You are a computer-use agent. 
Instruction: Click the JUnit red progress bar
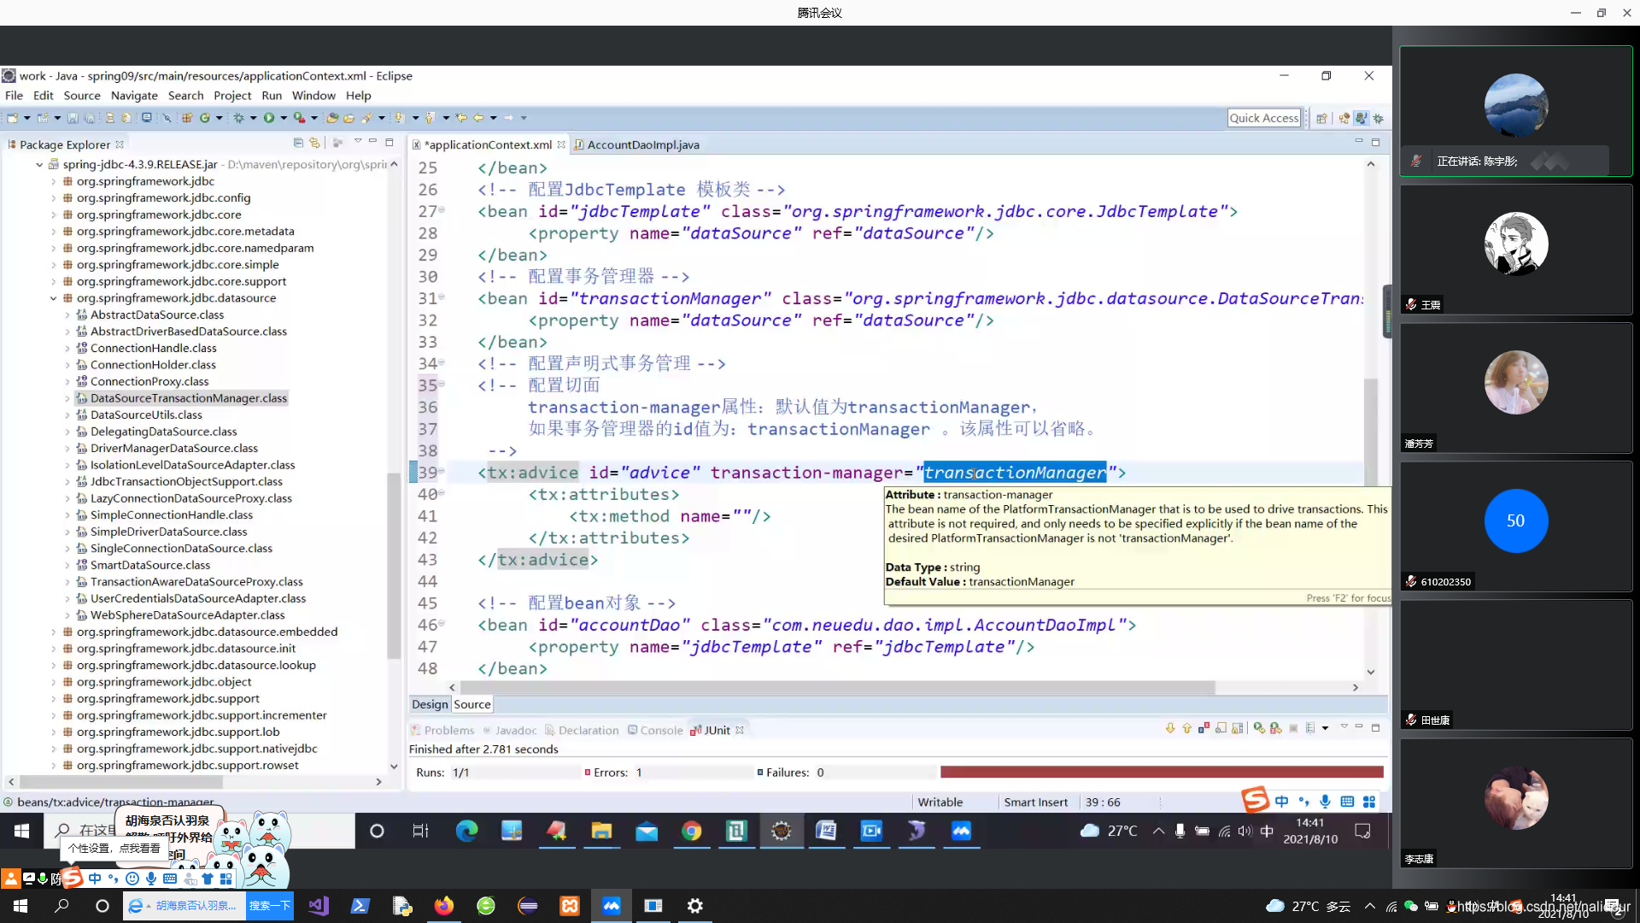coord(1162,772)
